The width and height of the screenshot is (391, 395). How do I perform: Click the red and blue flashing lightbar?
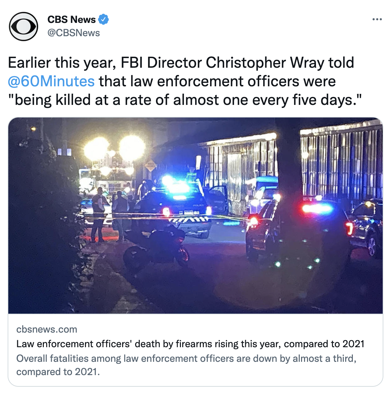317,208
